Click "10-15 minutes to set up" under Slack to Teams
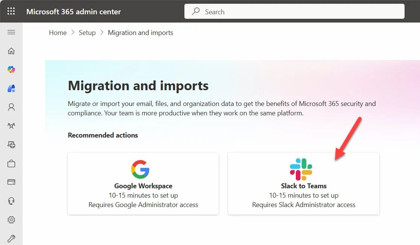Screen dimensions: 420x245 tap(304, 195)
